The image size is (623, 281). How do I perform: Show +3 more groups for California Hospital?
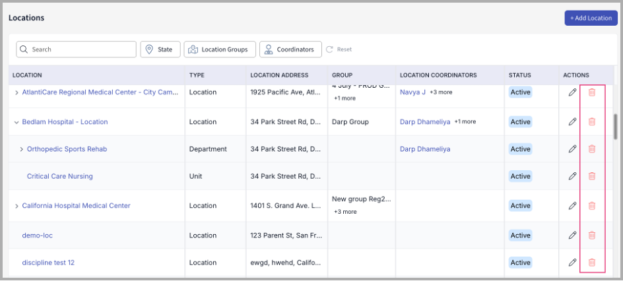pyautogui.click(x=345, y=212)
